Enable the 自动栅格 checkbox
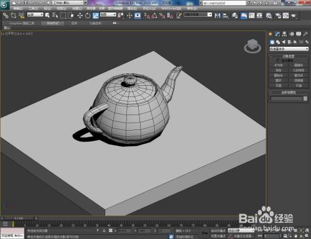This screenshot has width=311, height=239. [x=278, y=60]
